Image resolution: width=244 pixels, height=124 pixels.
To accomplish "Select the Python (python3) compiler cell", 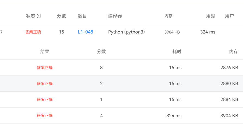I will point(126,32).
